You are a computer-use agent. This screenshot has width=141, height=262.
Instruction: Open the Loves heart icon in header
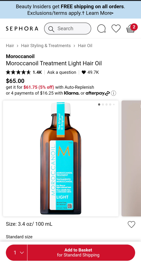point(116,29)
